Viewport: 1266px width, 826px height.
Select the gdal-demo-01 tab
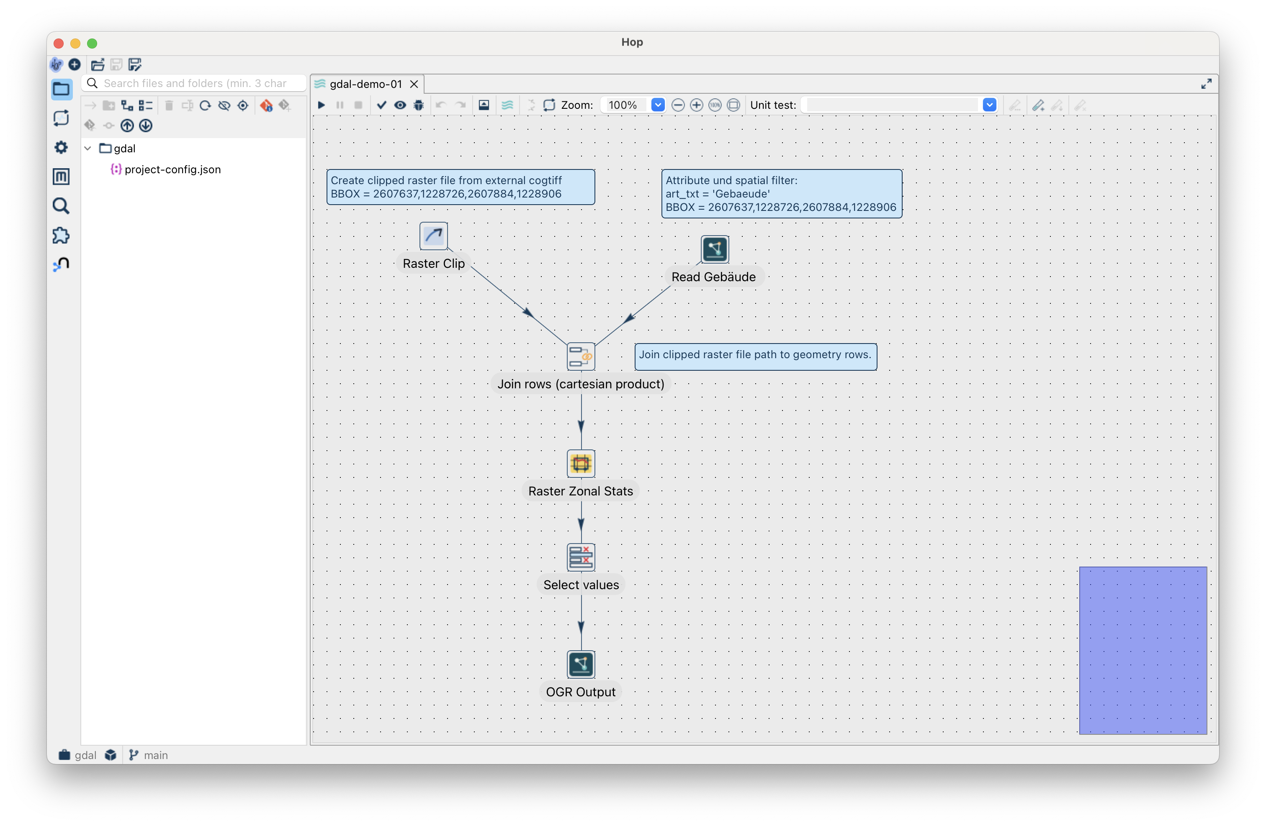pos(365,84)
